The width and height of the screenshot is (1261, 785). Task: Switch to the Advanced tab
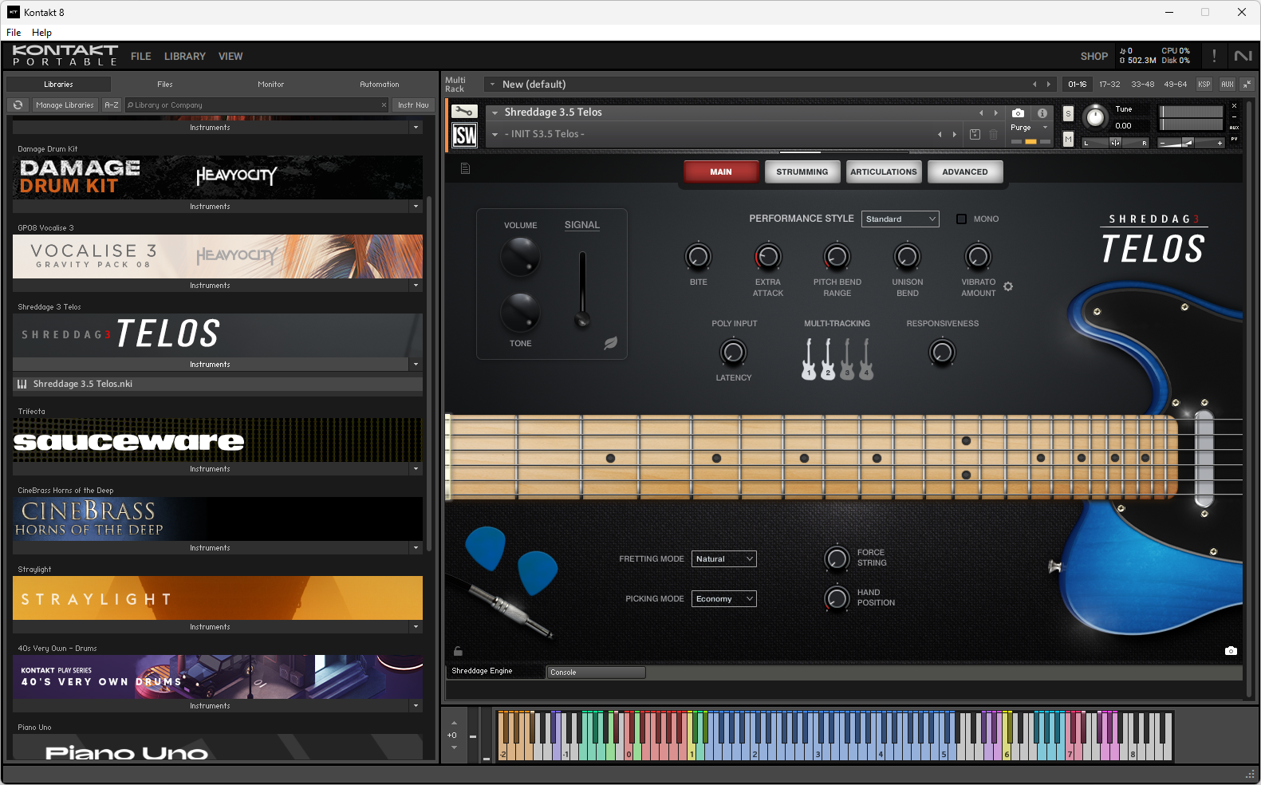pos(964,172)
